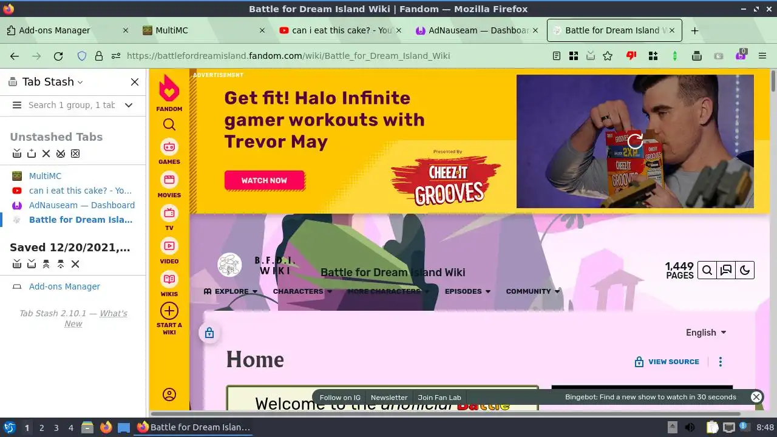Go back to the previous page
This screenshot has height=437, width=777.
point(15,56)
